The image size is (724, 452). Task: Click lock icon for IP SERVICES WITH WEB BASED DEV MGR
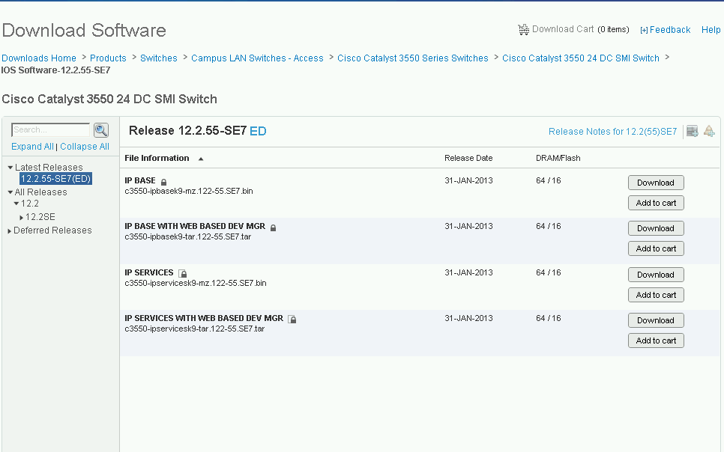pos(292,320)
